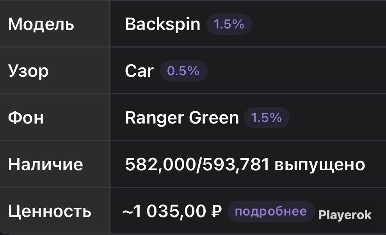Click the Car 0.5% rarity badge

183,71
